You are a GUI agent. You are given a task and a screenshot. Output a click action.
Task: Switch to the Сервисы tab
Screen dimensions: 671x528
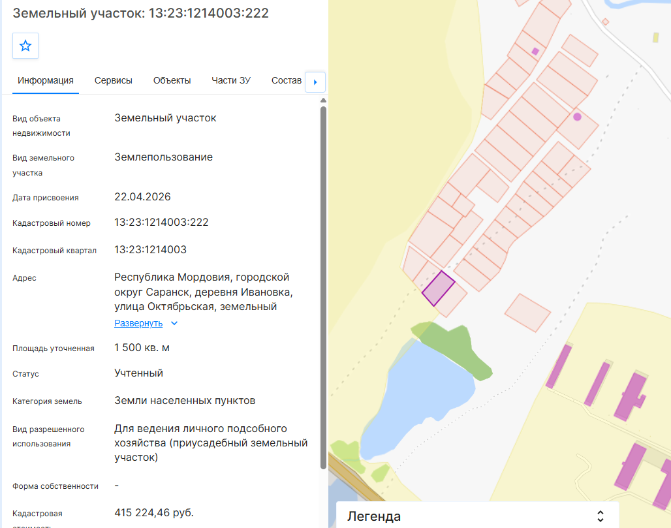(x=114, y=80)
